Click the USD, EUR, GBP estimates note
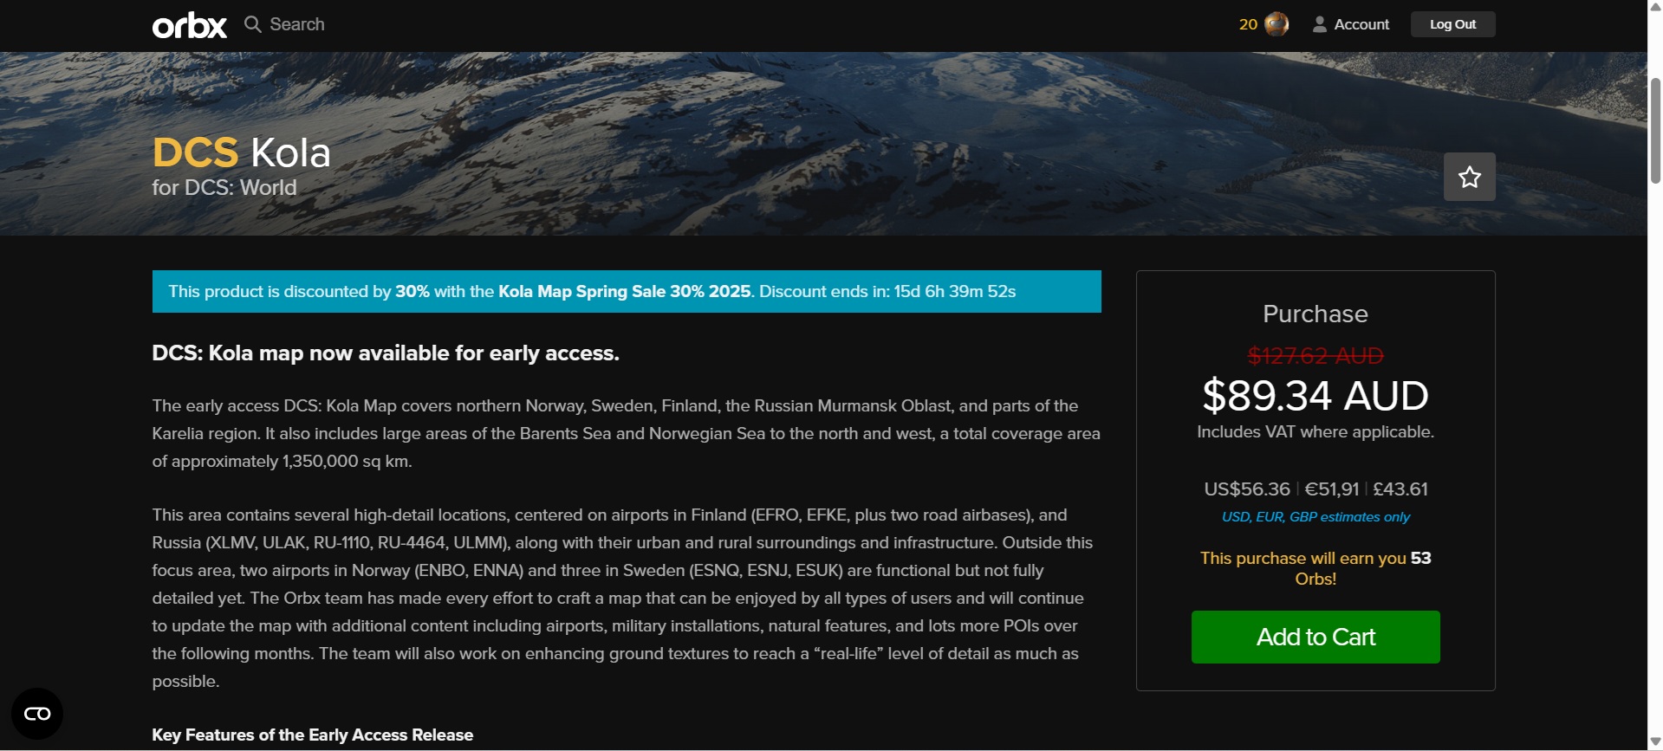 point(1315,517)
